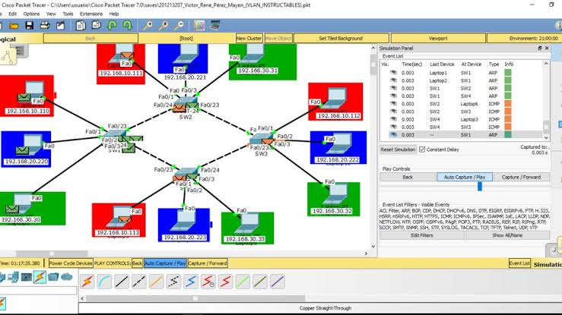Click the play speed slider handle

tap(480, 186)
